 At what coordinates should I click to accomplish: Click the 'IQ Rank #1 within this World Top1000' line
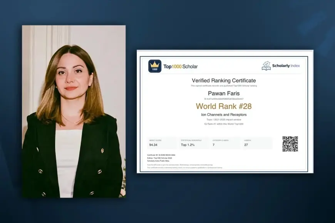click(224, 124)
